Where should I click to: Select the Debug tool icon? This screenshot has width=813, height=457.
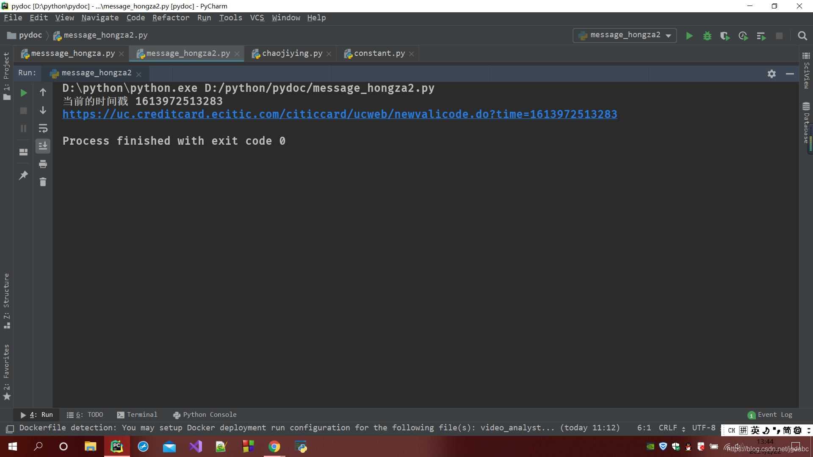tap(707, 36)
